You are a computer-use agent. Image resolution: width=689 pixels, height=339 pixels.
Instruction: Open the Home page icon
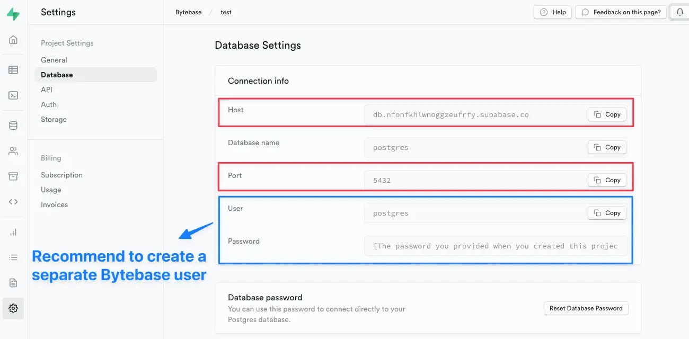[x=13, y=40]
